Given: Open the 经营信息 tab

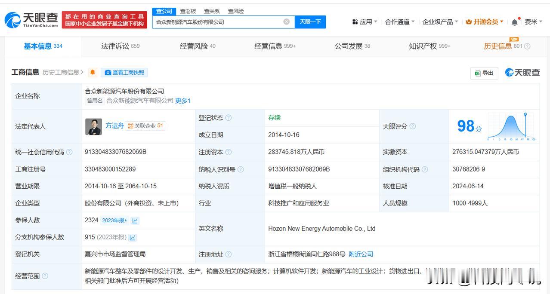Looking at the screenshot, I should click(x=275, y=46).
